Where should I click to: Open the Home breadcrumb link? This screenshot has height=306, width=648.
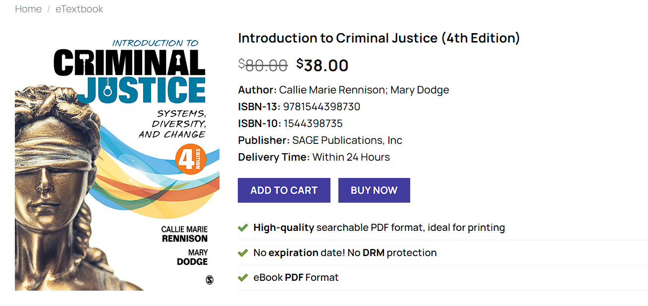pos(28,9)
